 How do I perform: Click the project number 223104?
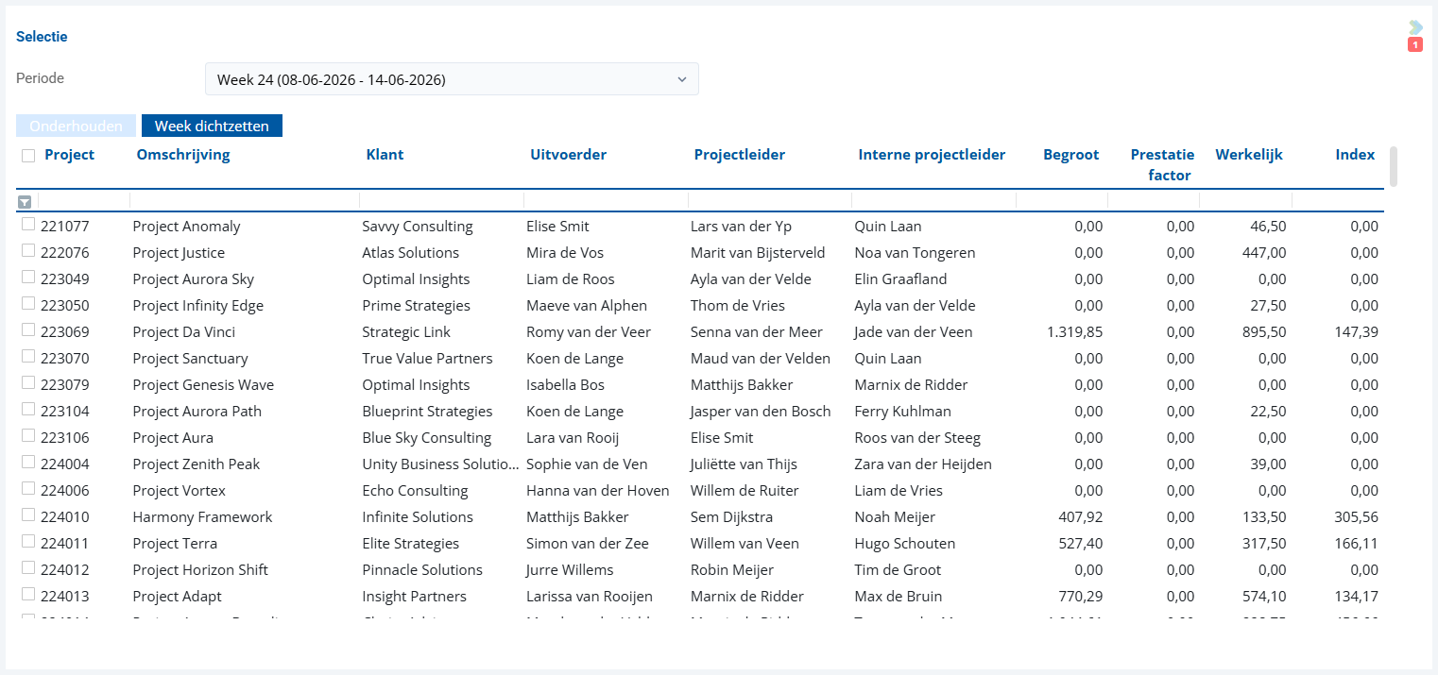[65, 412]
